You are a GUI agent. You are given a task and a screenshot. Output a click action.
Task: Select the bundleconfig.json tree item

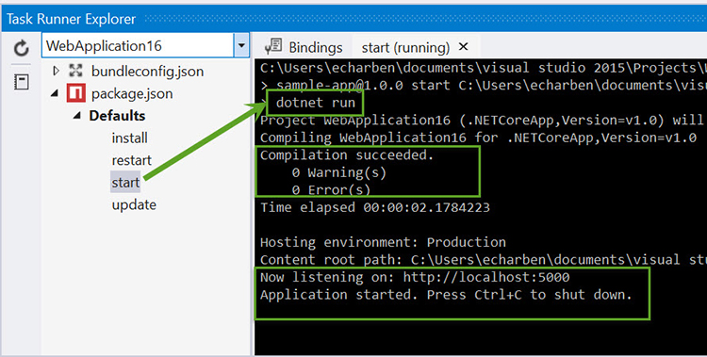(x=147, y=72)
